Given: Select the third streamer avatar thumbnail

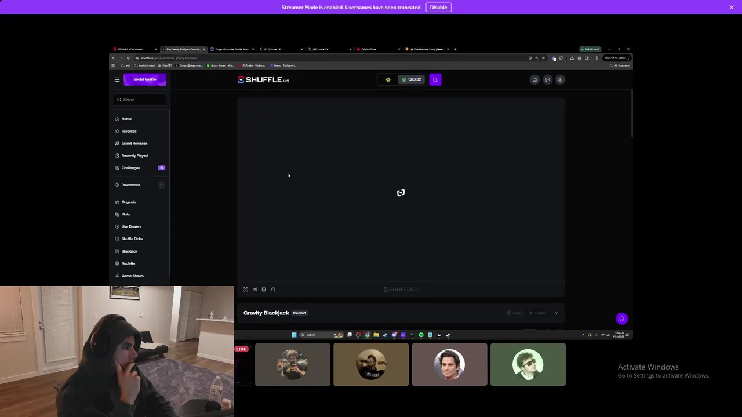Looking at the screenshot, I should (449, 364).
